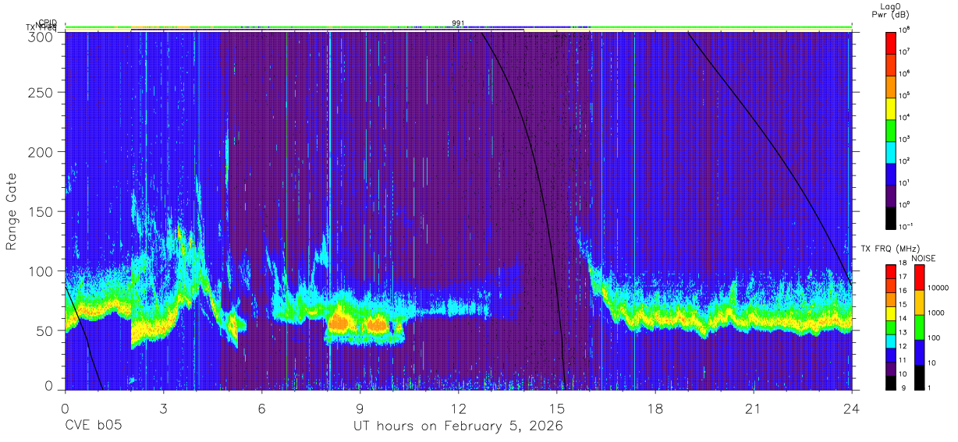958x442 pixels.
Task: Click the yellow segment of Lag0 Pwr colorbar
Action: tap(892, 108)
